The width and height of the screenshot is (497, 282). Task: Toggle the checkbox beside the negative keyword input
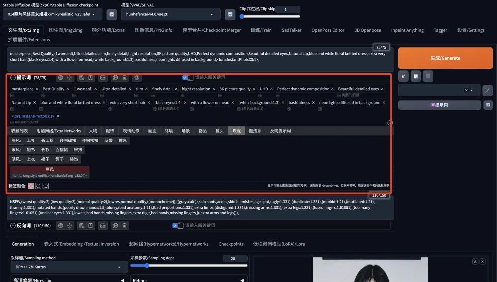coord(175,226)
